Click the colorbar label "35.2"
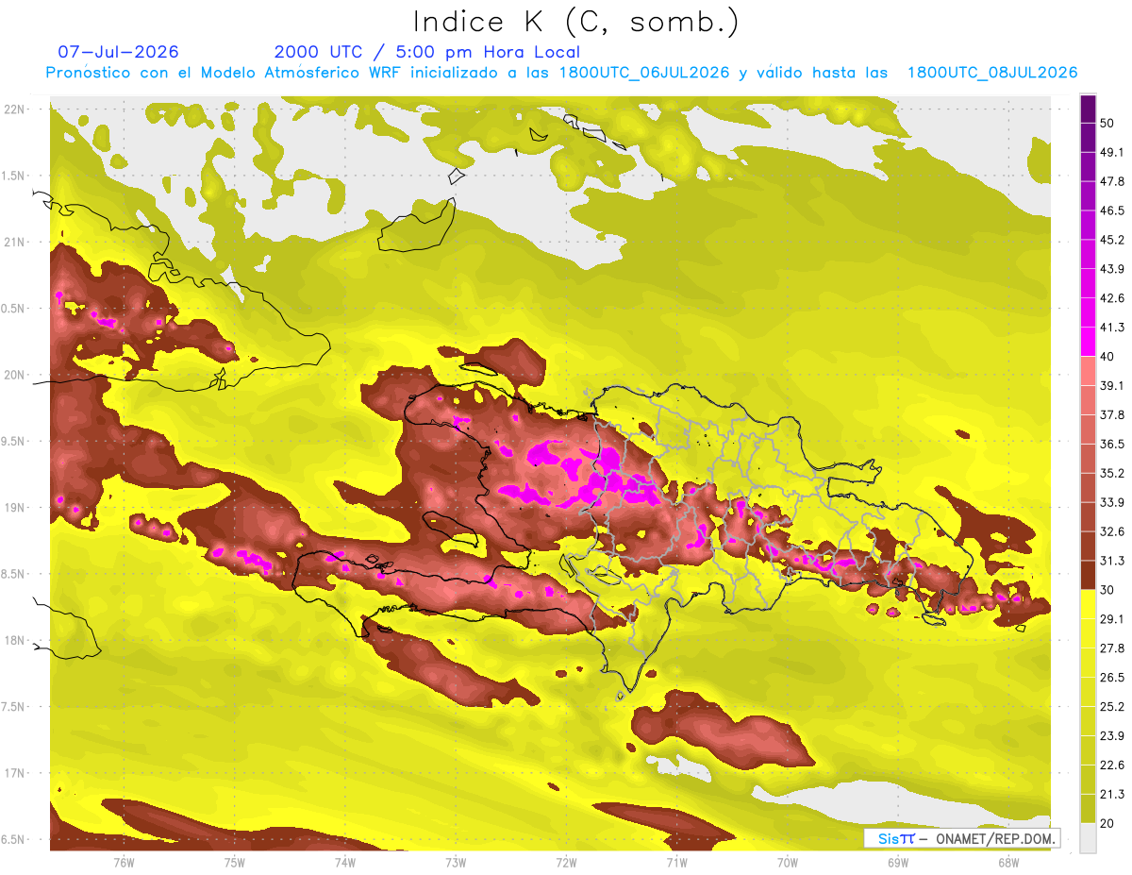The image size is (1132, 875). click(x=1112, y=473)
